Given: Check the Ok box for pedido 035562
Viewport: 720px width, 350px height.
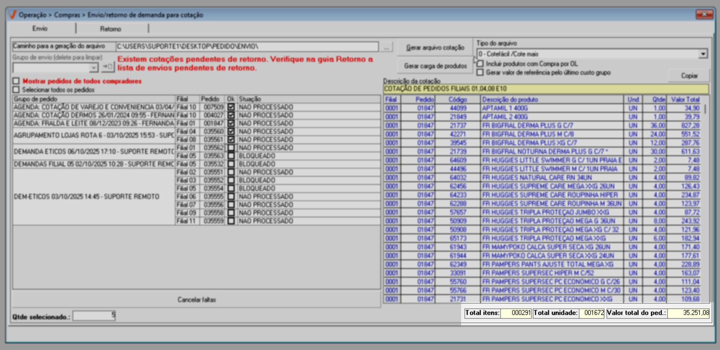Looking at the screenshot, I should coord(231,148).
